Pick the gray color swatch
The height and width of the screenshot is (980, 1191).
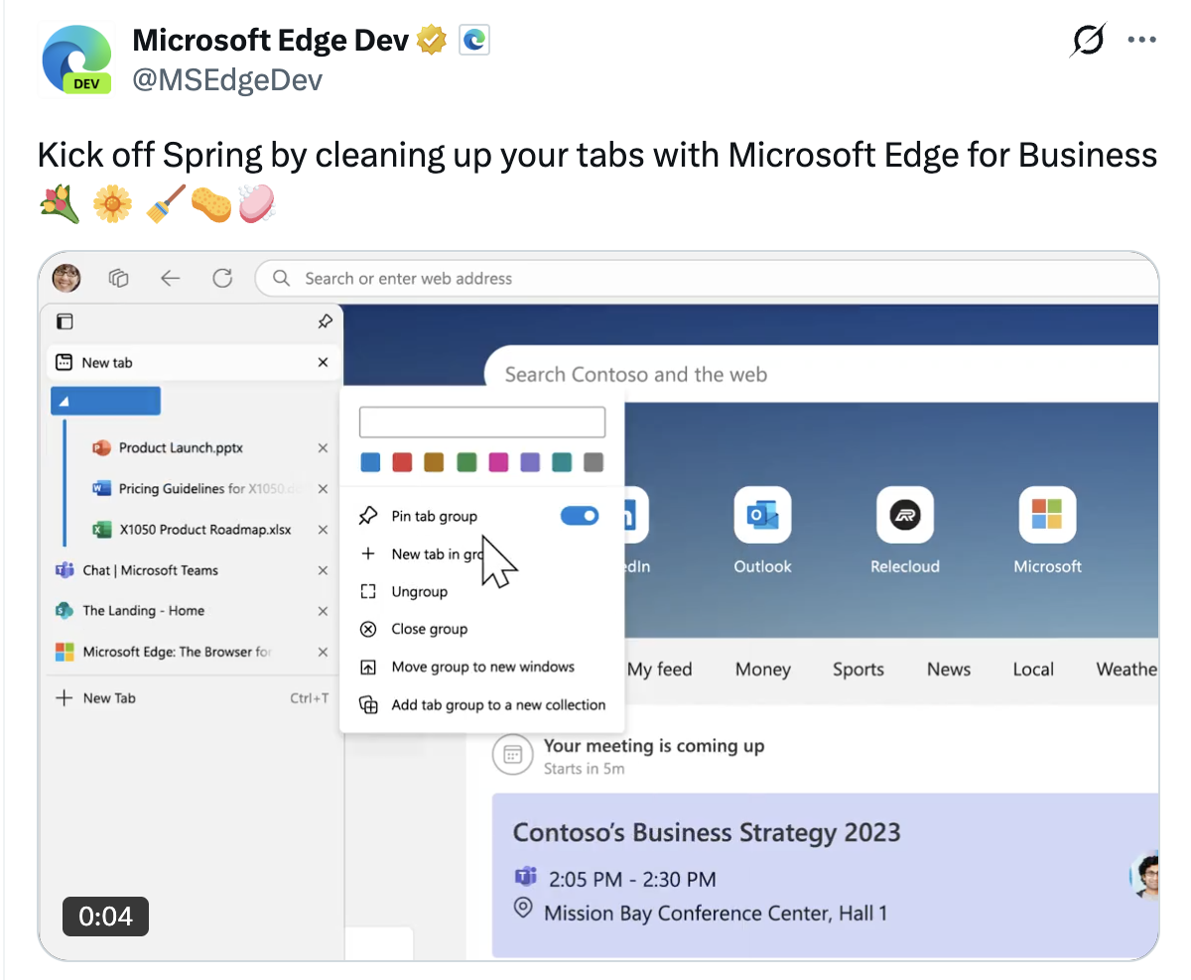click(x=594, y=462)
